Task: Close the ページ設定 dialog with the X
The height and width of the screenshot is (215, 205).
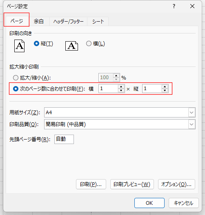Action: [192, 6]
